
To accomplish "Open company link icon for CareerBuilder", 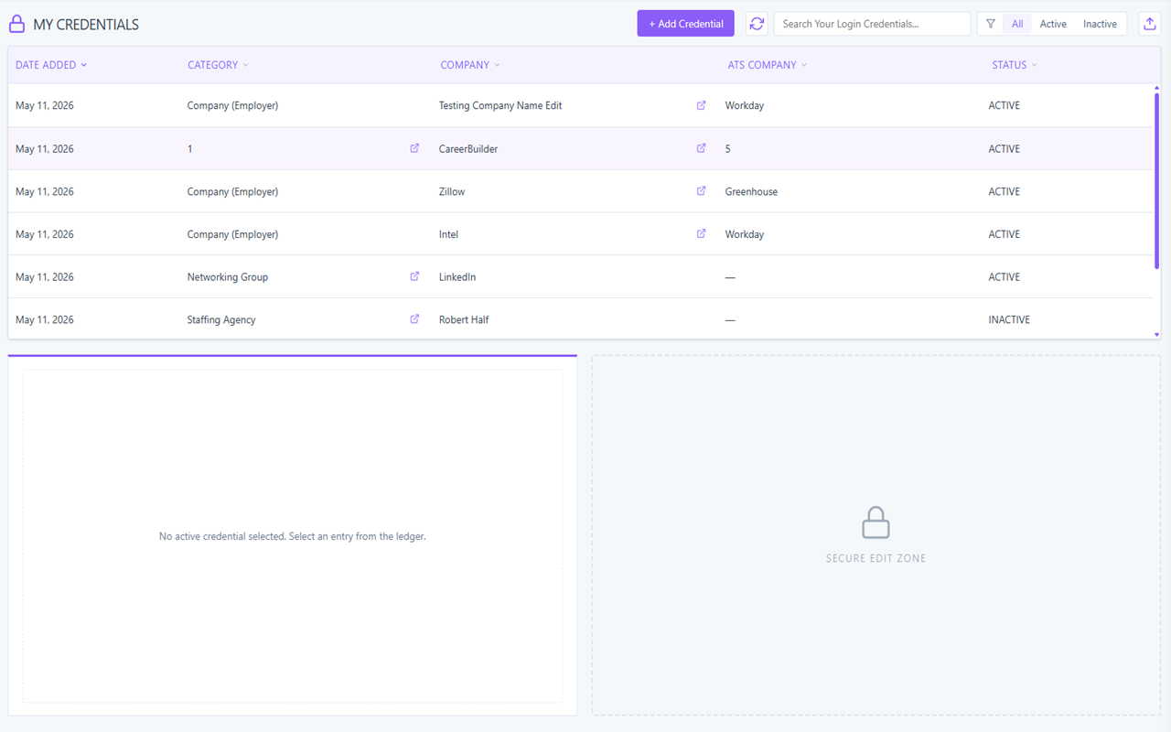I will 702,148.
